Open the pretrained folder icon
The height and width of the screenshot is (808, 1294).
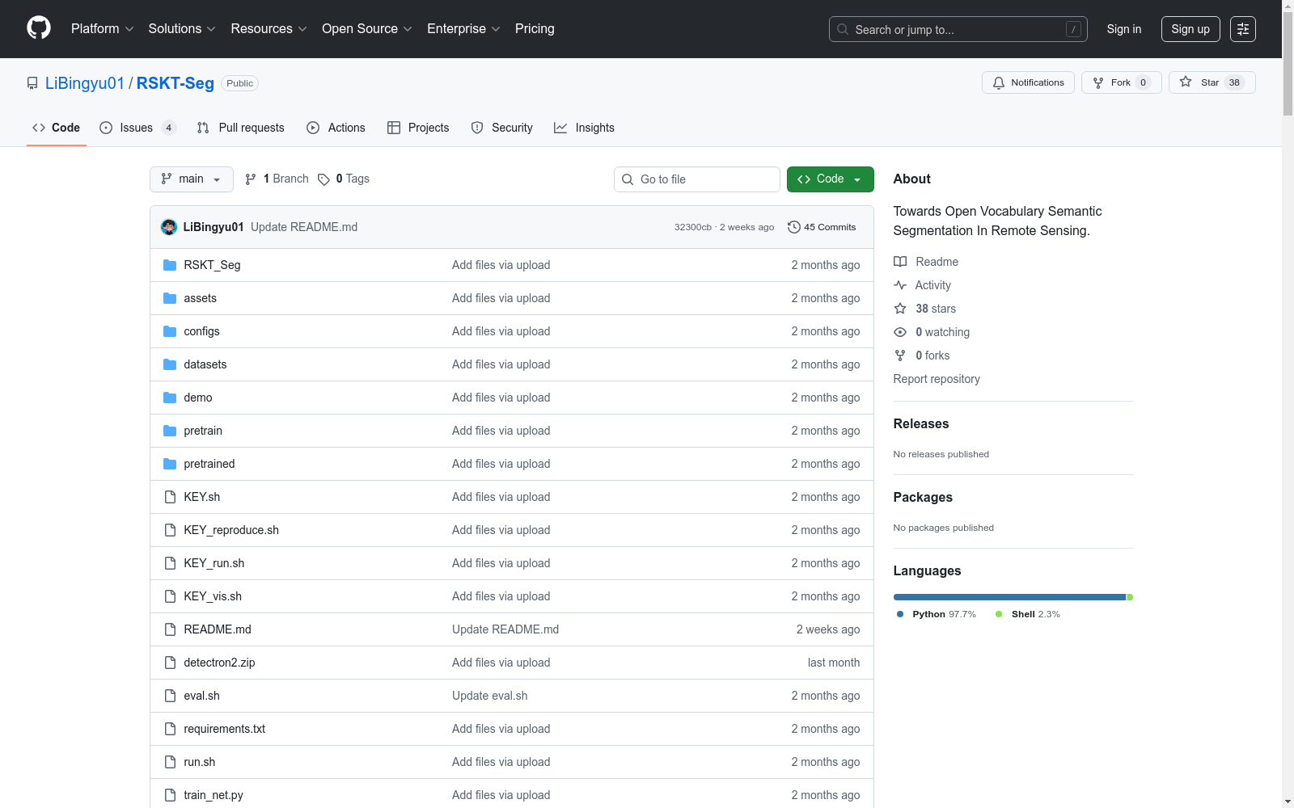click(170, 464)
